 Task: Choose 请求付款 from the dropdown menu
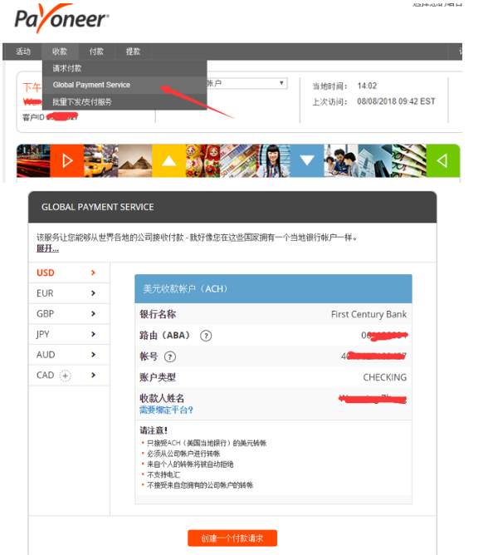[x=124, y=68]
